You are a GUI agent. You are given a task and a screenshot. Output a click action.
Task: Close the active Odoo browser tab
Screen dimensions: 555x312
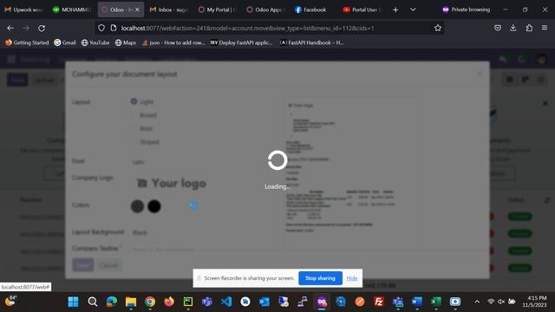pos(137,10)
